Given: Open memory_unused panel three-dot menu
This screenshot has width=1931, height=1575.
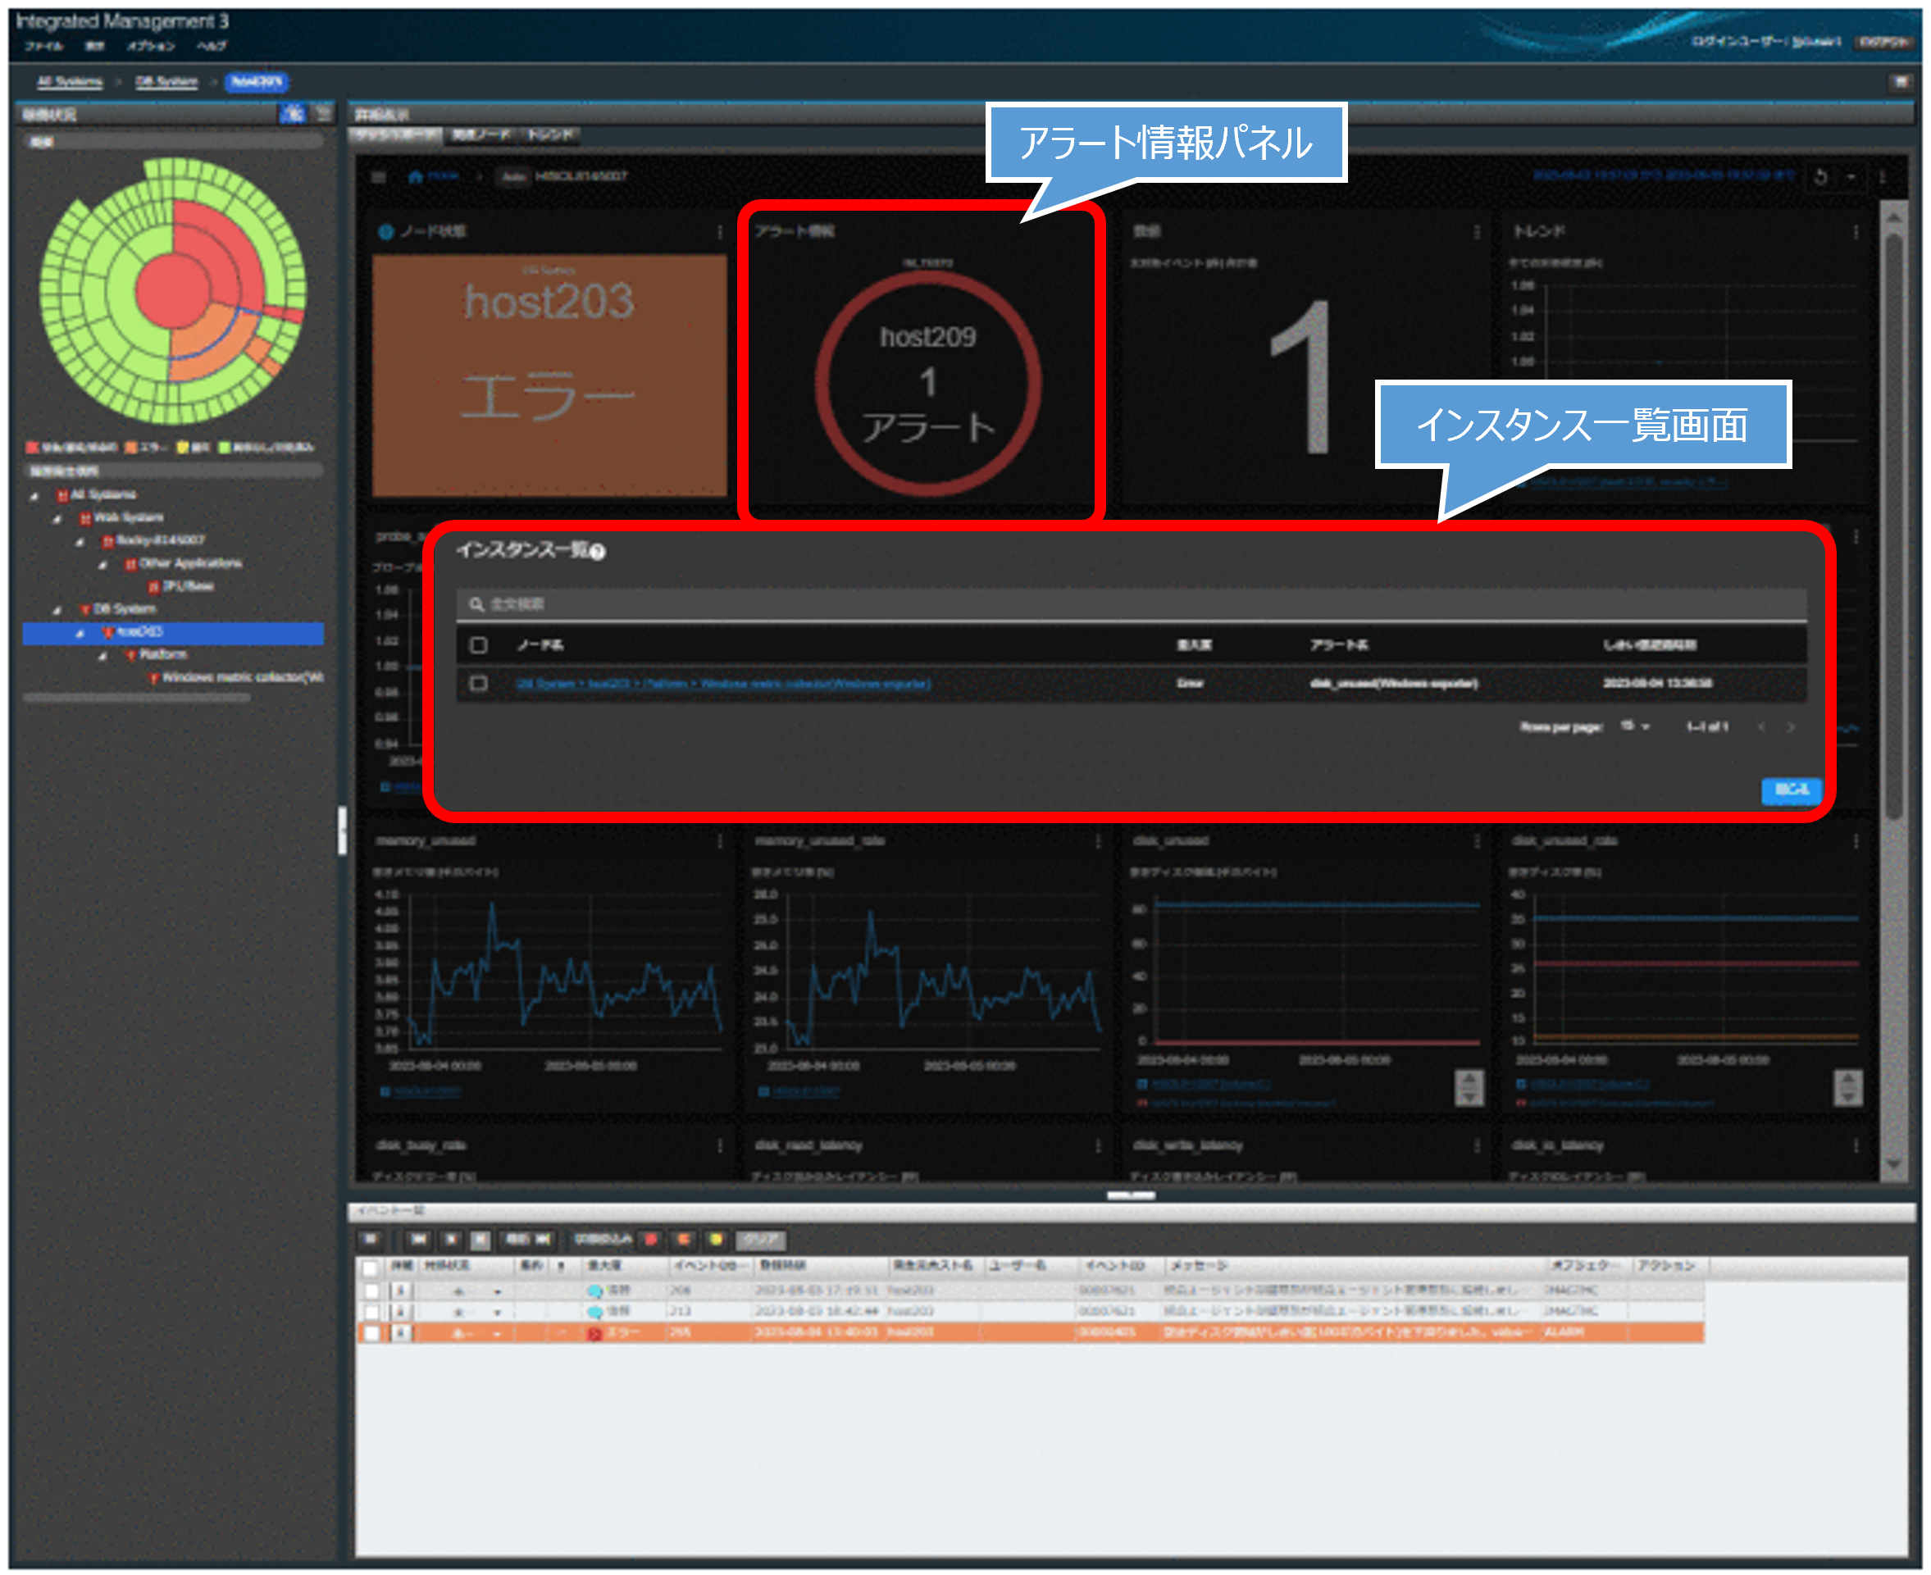Looking at the screenshot, I should [721, 842].
